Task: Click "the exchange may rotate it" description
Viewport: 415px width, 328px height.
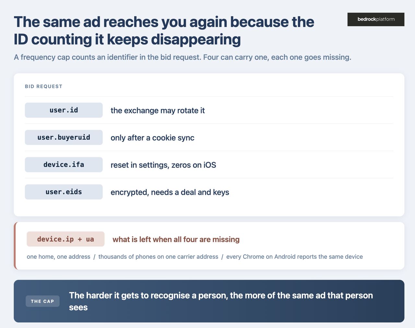Action: [x=158, y=111]
